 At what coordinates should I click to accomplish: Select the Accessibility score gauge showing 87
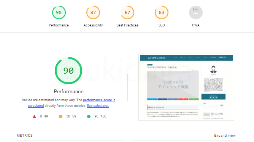93,12
